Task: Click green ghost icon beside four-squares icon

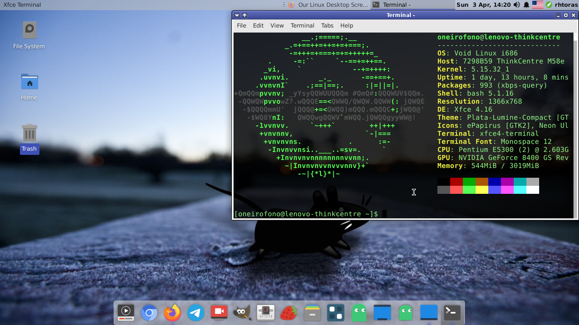Action: (359, 313)
